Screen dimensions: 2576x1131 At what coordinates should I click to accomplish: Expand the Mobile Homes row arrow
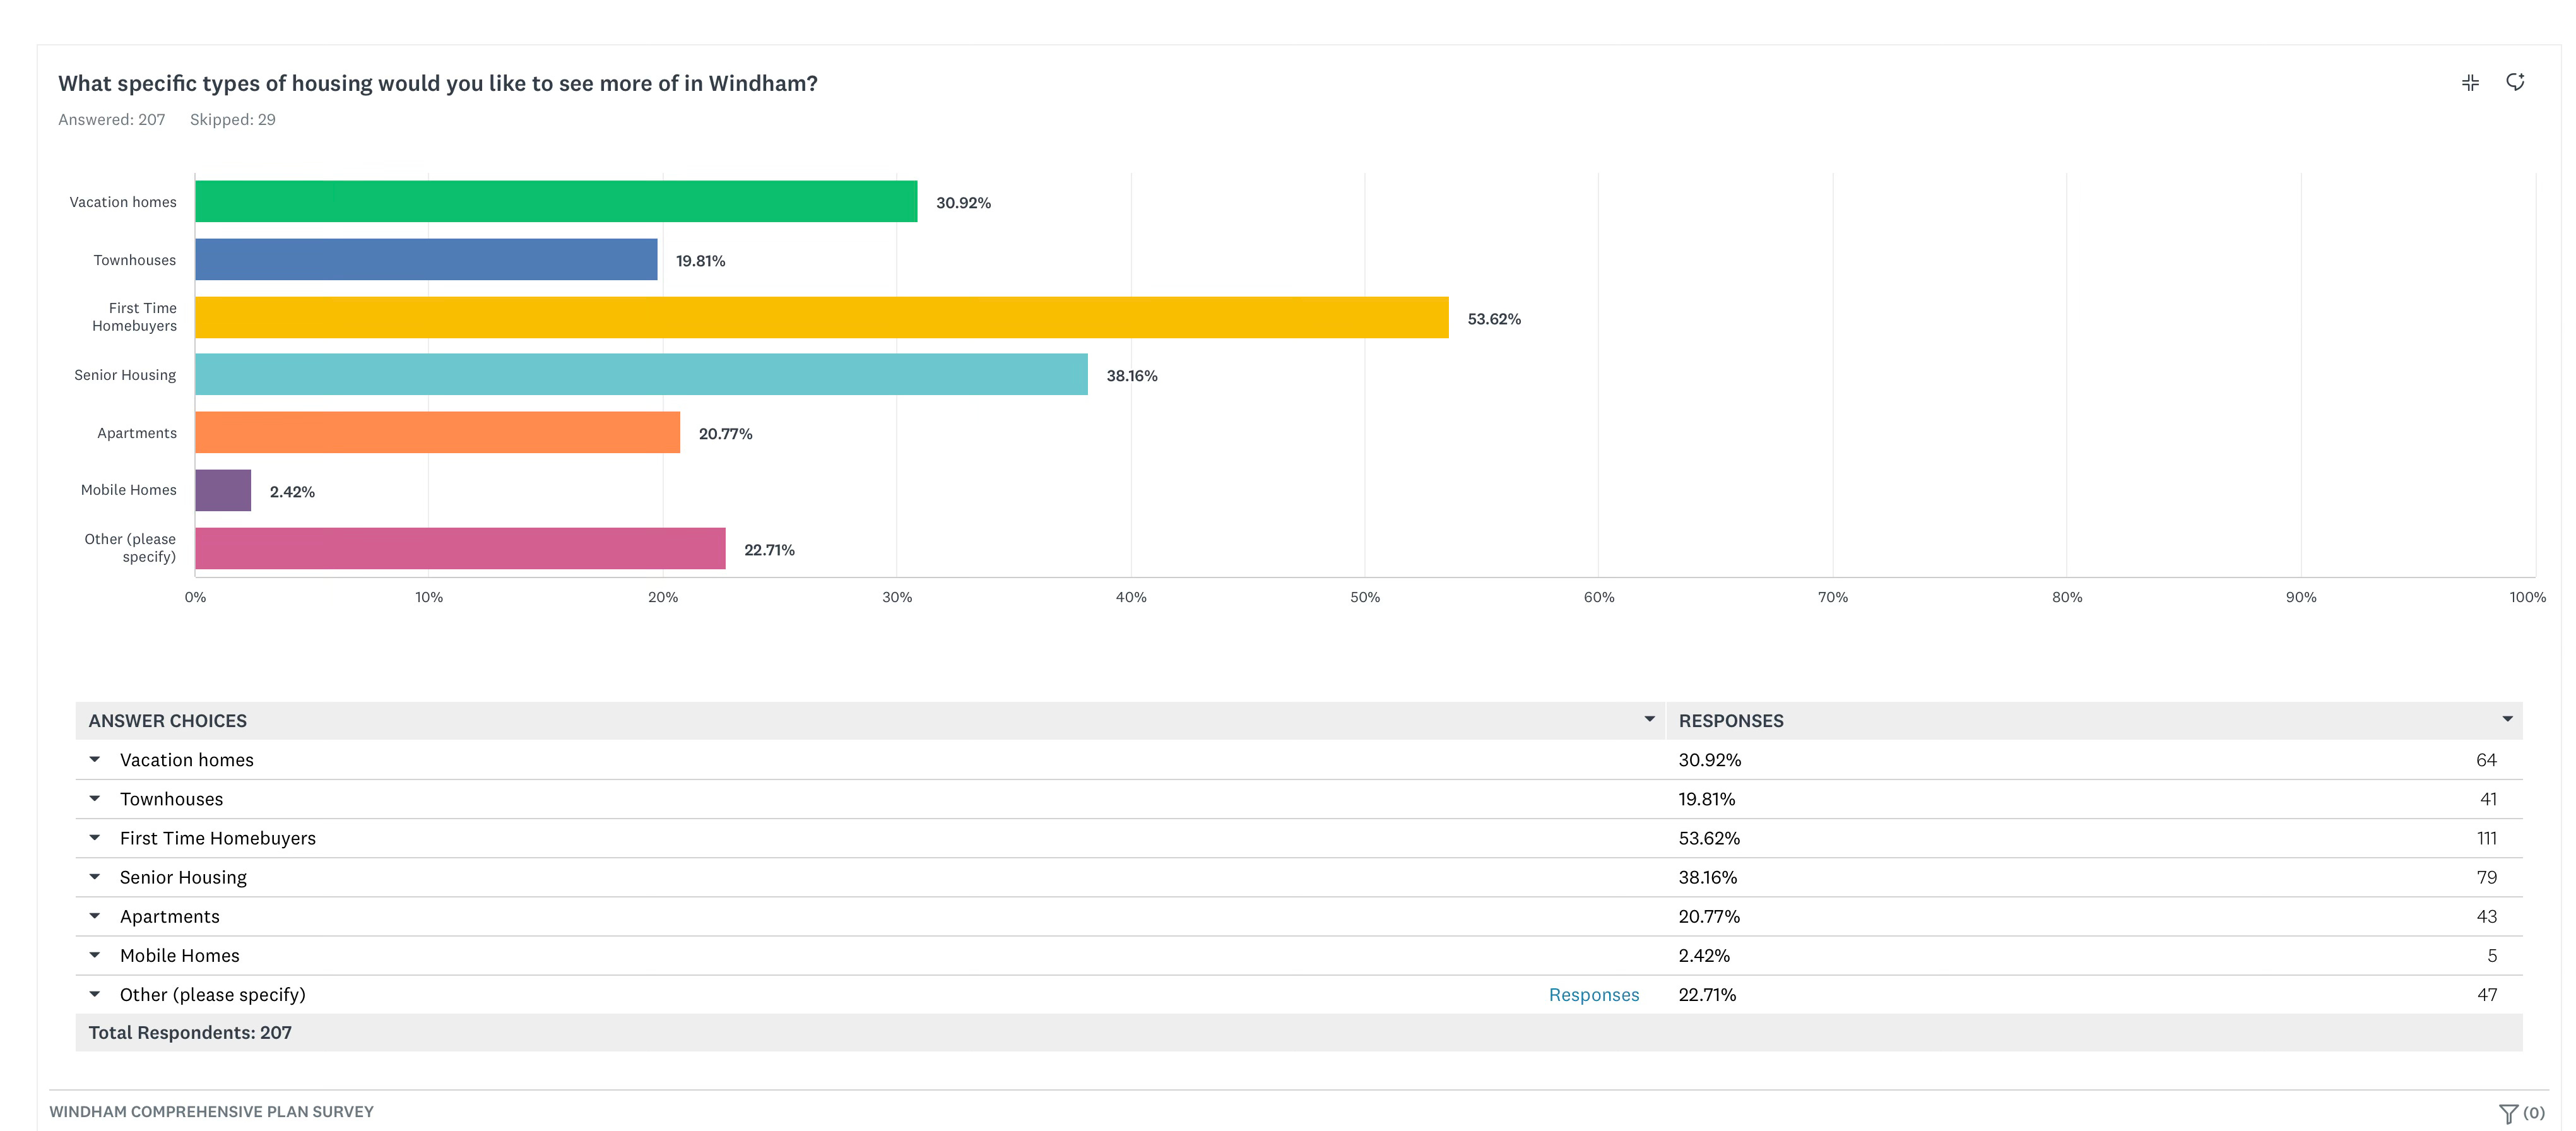(95, 954)
